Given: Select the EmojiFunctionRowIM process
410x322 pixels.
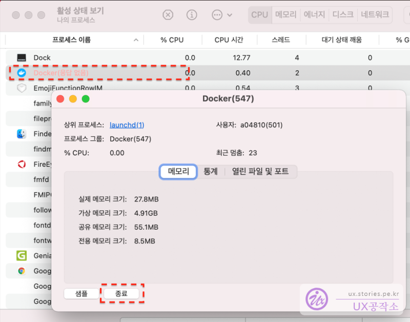Looking at the screenshot, I should 68,88.
